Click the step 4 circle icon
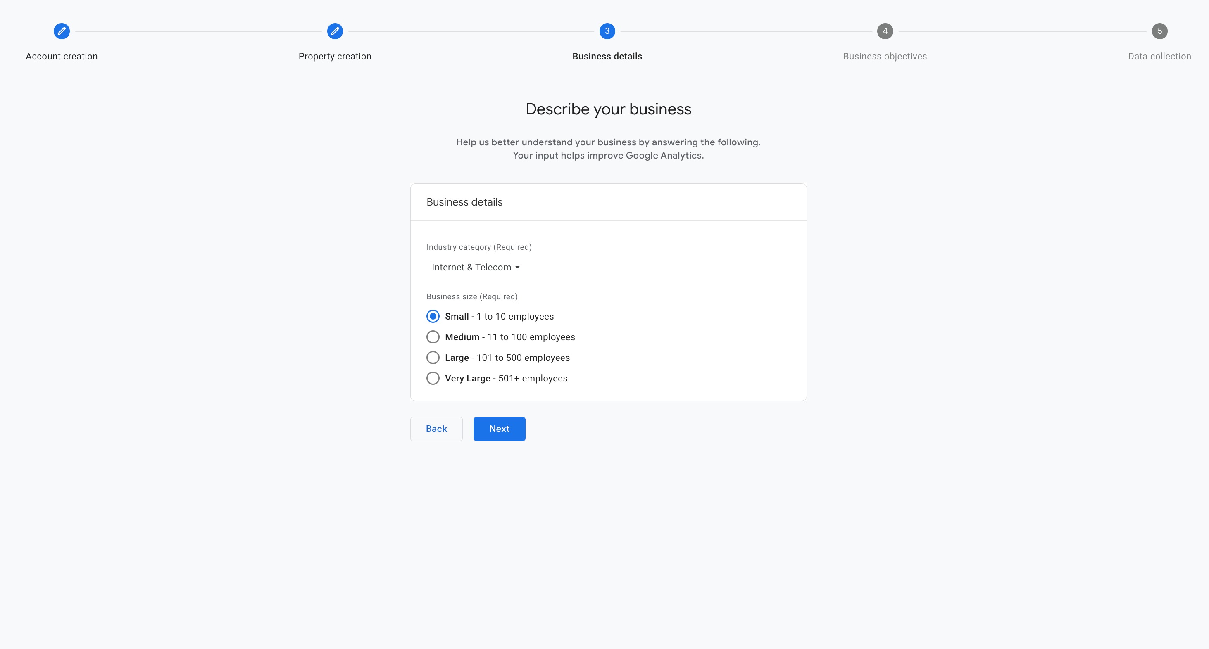 (x=885, y=31)
